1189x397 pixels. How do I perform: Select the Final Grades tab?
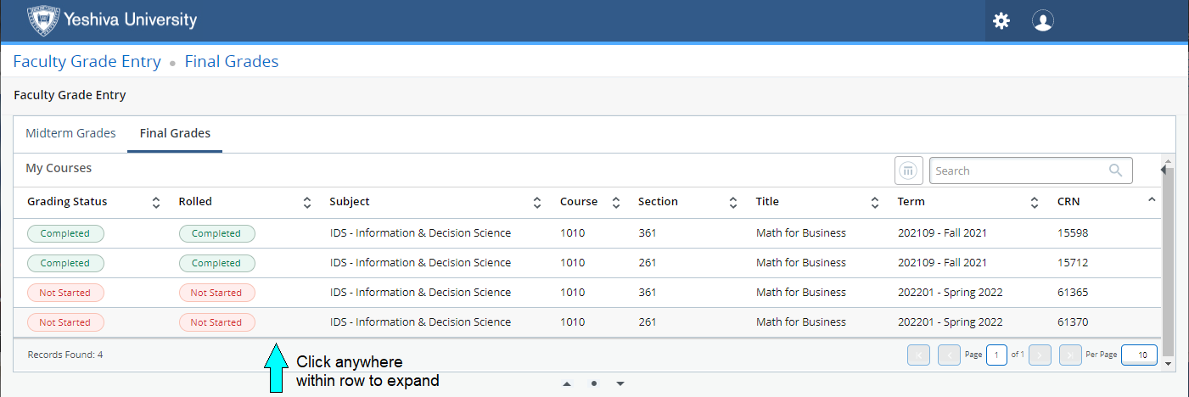(x=175, y=133)
